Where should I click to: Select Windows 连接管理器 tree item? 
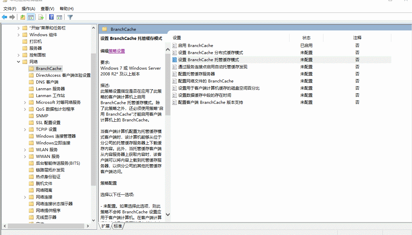pos(56,136)
